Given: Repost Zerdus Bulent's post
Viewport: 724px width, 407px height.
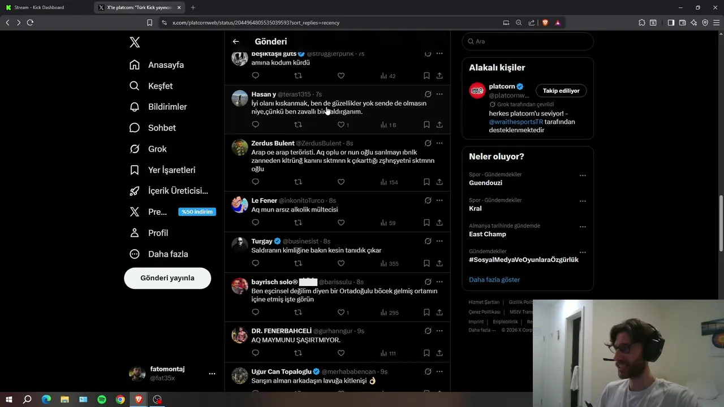Looking at the screenshot, I should [x=298, y=182].
